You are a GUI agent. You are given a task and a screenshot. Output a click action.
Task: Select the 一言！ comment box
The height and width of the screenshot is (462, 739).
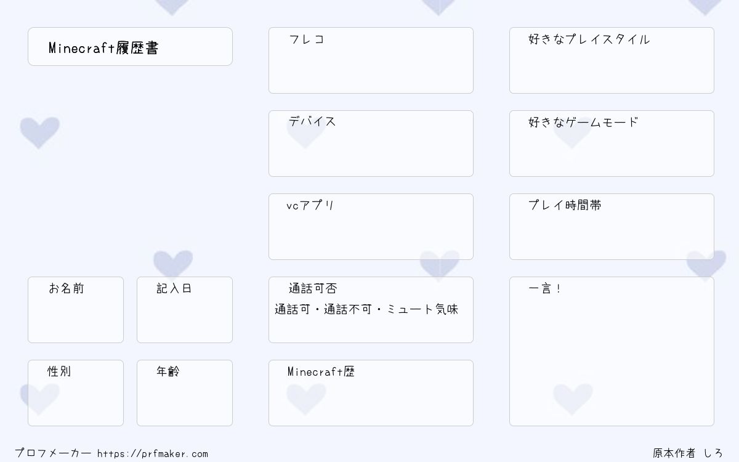pyautogui.click(x=612, y=351)
